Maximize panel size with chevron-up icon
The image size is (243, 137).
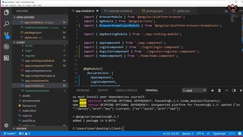227,91
